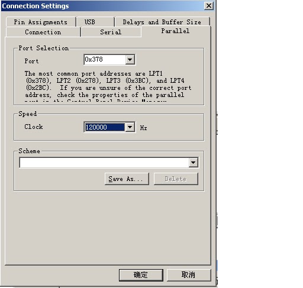
Task: Open the Scheme dropdown arrow
Action: 194,163
